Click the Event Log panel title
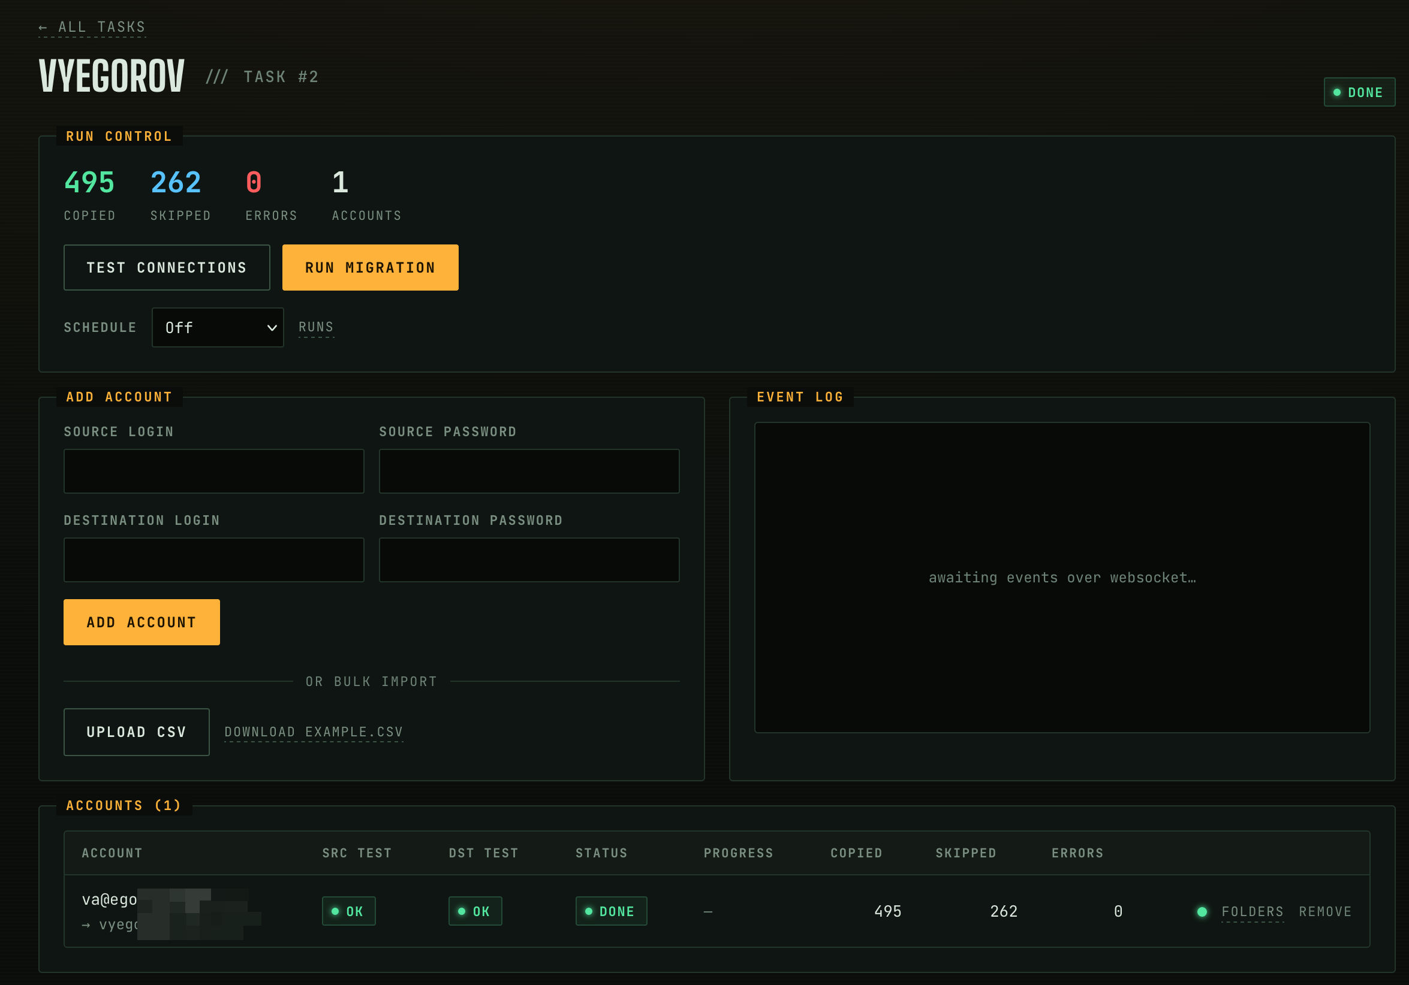 800,397
